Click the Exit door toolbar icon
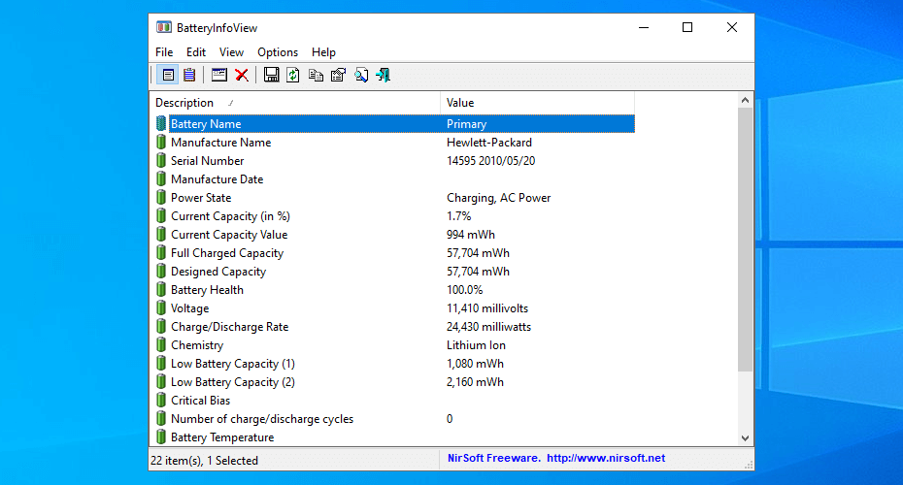This screenshot has height=485, width=903. click(383, 75)
